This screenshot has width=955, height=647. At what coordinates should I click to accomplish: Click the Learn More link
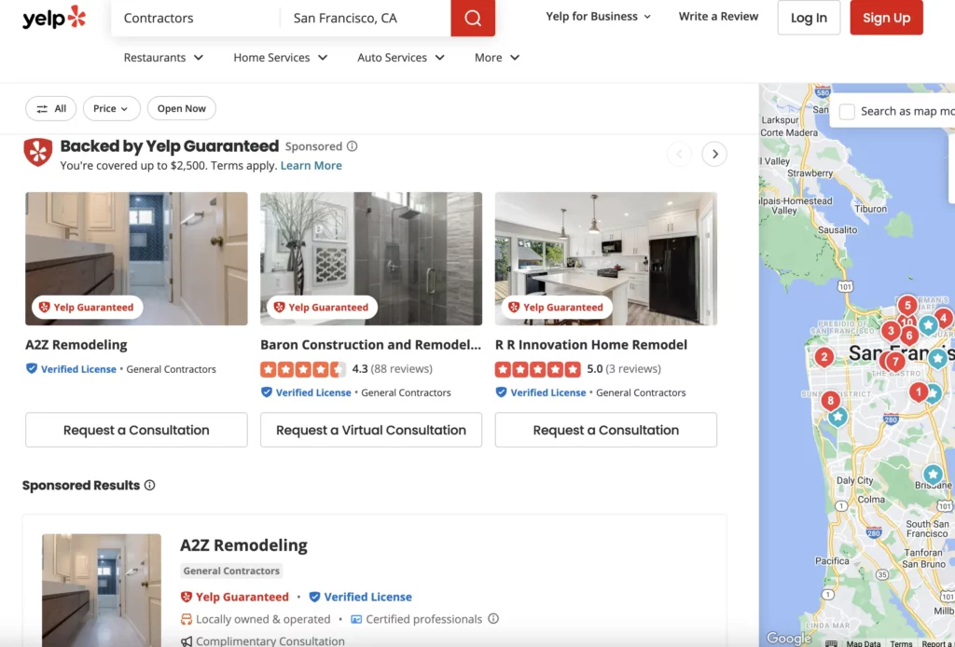pos(311,166)
